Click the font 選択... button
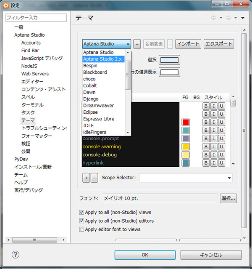This screenshot has height=269, width=252. click(228, 199)
